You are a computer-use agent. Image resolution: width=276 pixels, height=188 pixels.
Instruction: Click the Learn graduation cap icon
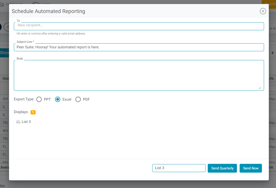point(36,4)
